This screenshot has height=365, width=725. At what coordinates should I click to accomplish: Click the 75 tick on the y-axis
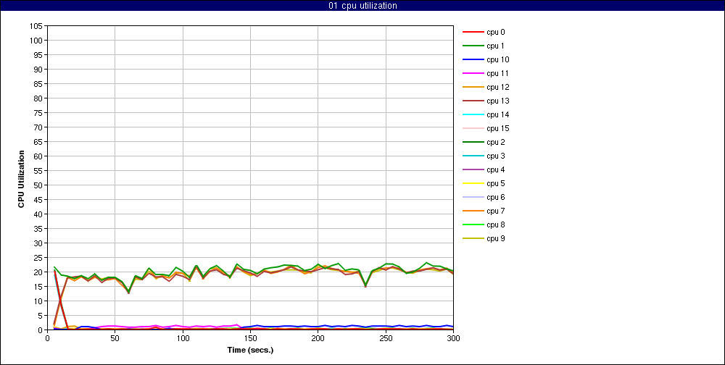tap(39, 113)
